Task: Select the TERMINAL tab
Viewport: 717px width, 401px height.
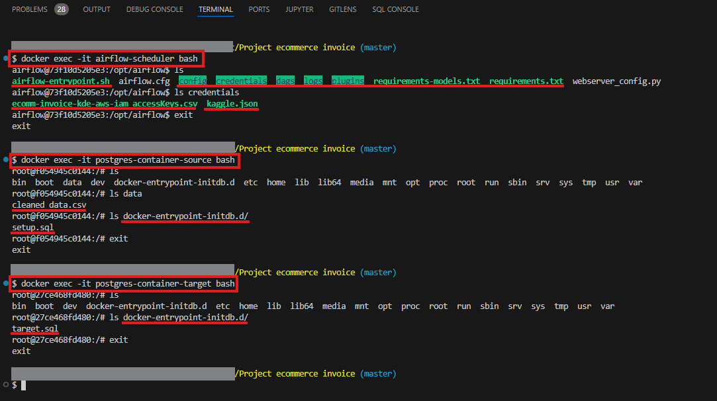Action: 216,9
